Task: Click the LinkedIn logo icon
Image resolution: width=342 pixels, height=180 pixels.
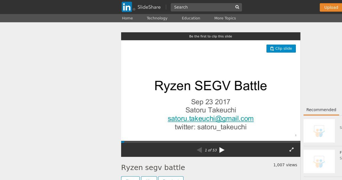Action: coord(127,7)
